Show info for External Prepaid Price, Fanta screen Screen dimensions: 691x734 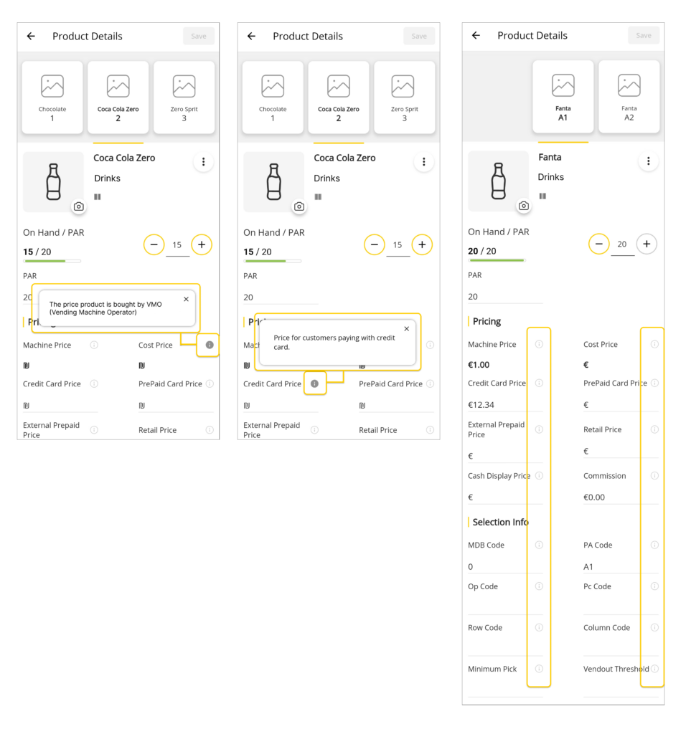(539, 429)
